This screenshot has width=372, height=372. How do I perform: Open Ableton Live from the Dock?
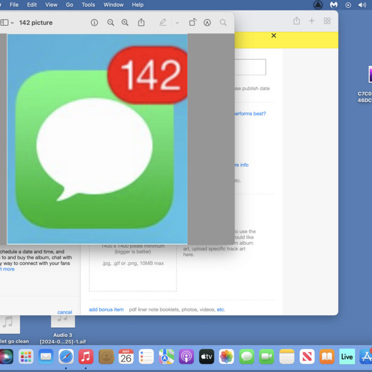(x=347, y=357)
